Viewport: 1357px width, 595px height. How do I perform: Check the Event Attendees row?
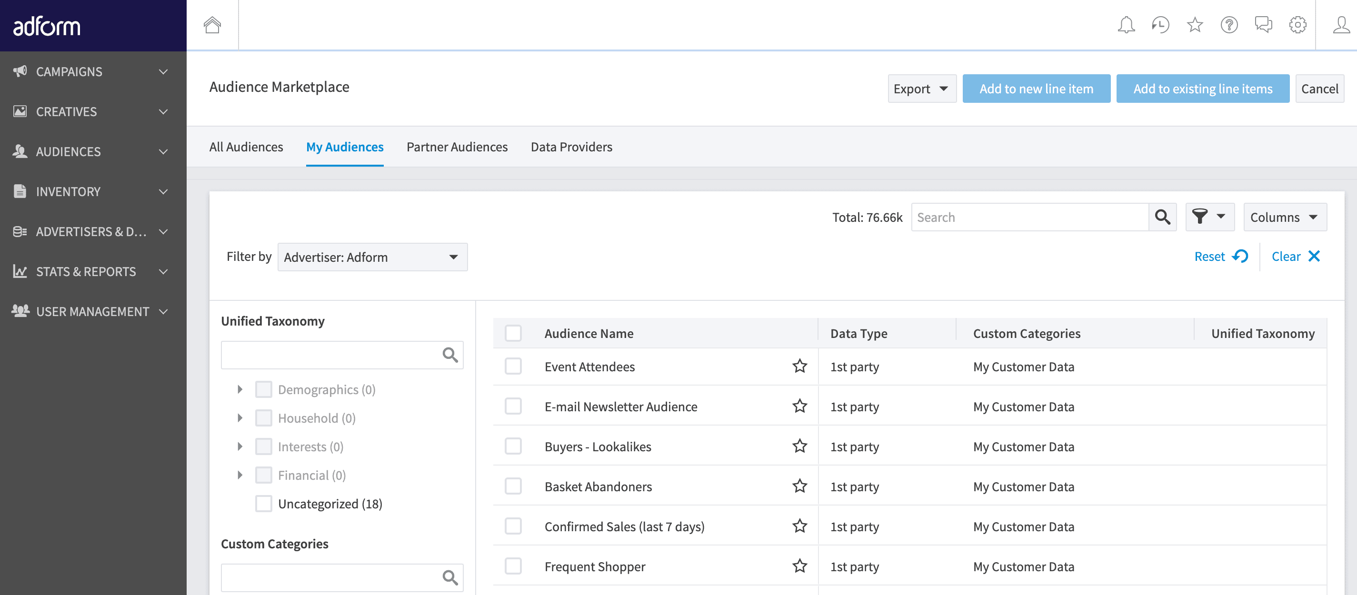(x=513, y=366)
